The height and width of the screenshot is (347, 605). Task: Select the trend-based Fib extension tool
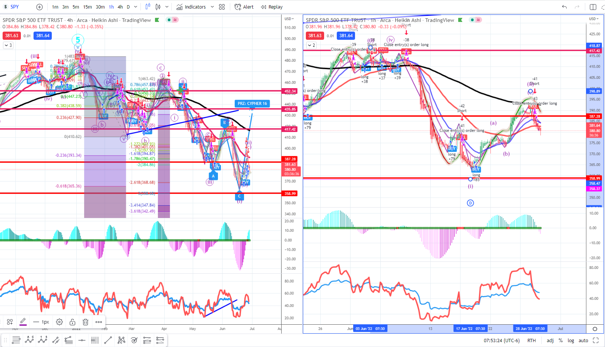click(x=147, y=340)
